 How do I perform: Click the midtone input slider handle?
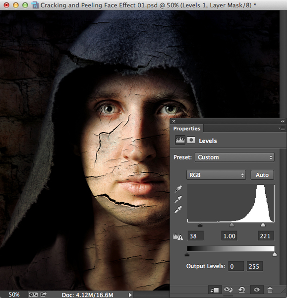(x=231, y=225)
